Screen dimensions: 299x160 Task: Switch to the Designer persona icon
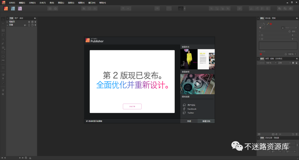click(13, 9)
